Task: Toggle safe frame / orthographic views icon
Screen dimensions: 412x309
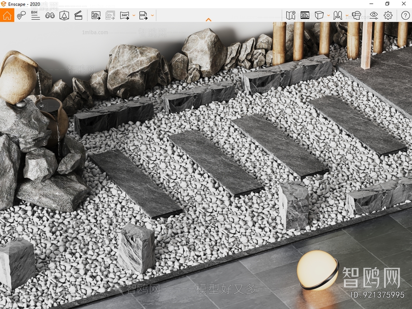Action: (64, 15)
